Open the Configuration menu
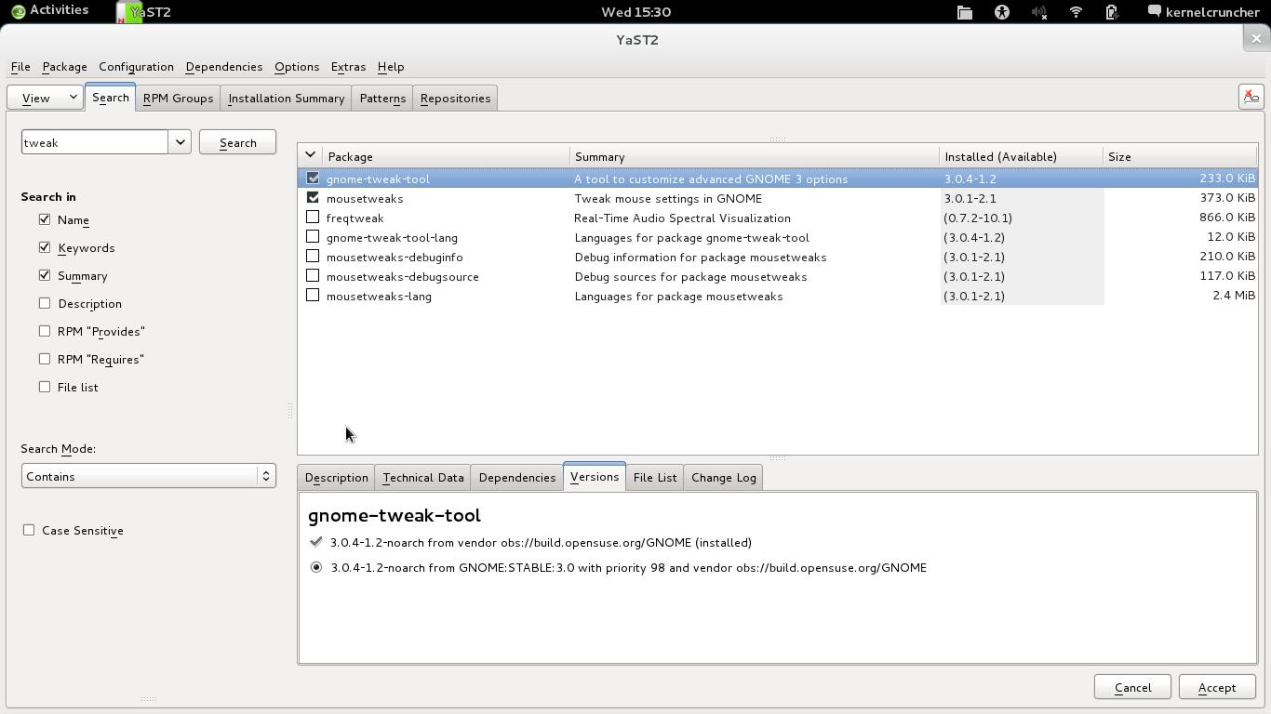The width and height of the screenshot is (1271, 714). point(137,67)
